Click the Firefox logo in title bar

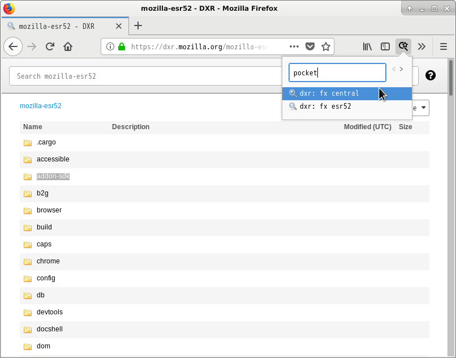[8, 8]
